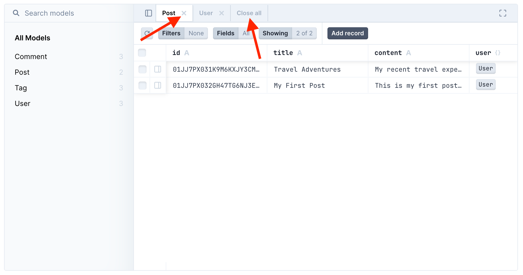The width and height of the screenshot is (523, 275).
Task: Open side panel for My First Post row
Action: [158, 85]
